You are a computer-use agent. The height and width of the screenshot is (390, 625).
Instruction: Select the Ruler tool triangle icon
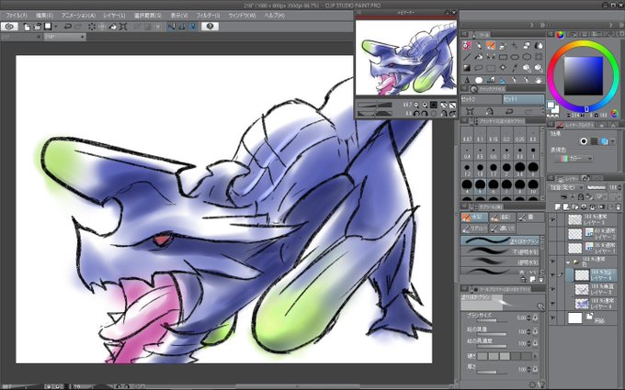coord(503,80)
